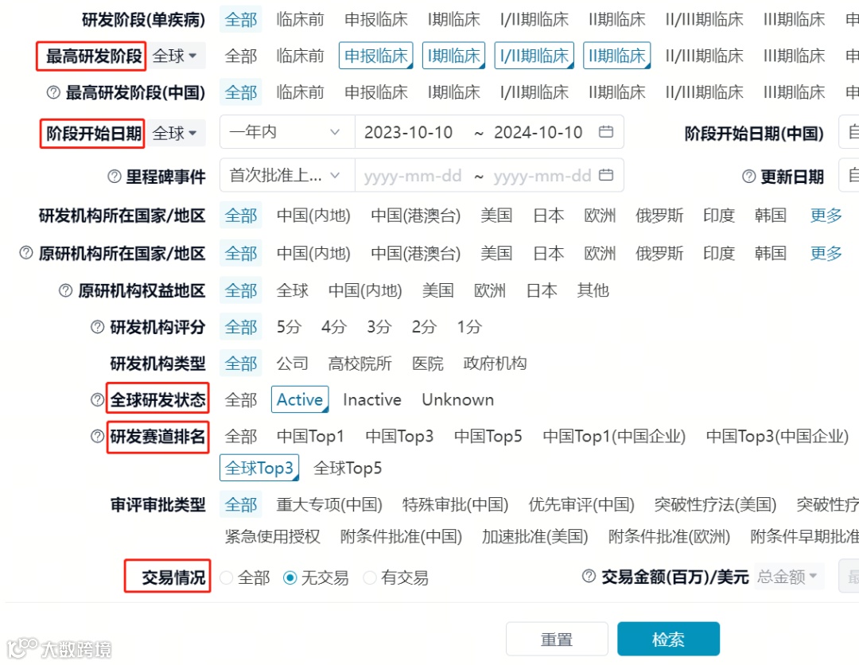Select the 有交易 radio button
Image resolution: width=859 pixels, height=665 pixels.
[x=370, y=577]
